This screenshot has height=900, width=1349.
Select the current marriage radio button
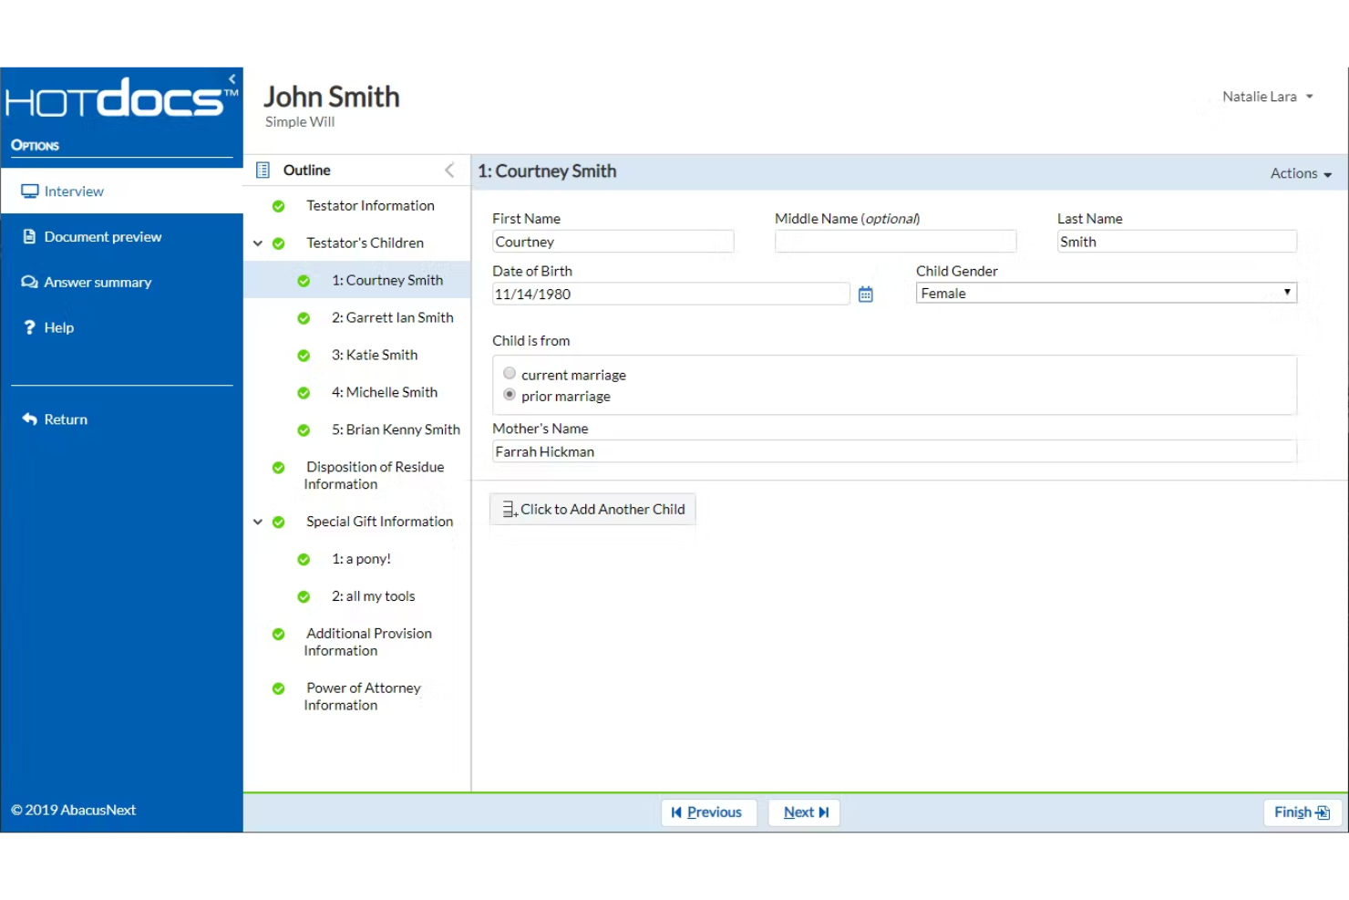pyautogui.click(x=510, y=373)
